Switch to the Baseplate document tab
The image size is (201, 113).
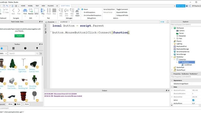point(51,22)
